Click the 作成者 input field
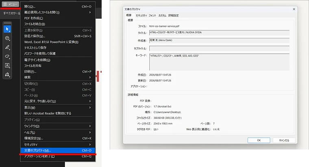 219,40
